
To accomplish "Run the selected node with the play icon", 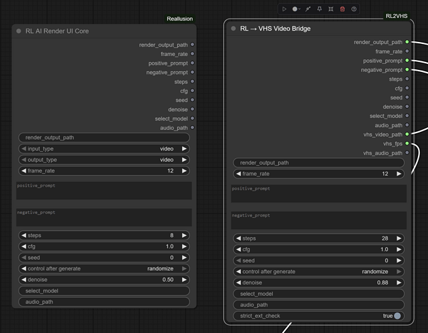I will point(284,9).
